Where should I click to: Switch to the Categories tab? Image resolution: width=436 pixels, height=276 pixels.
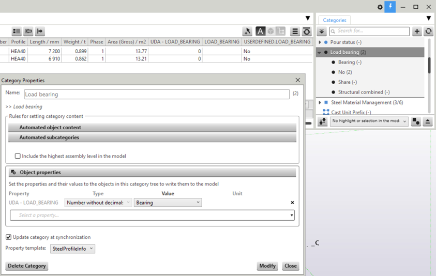[335, 20]
